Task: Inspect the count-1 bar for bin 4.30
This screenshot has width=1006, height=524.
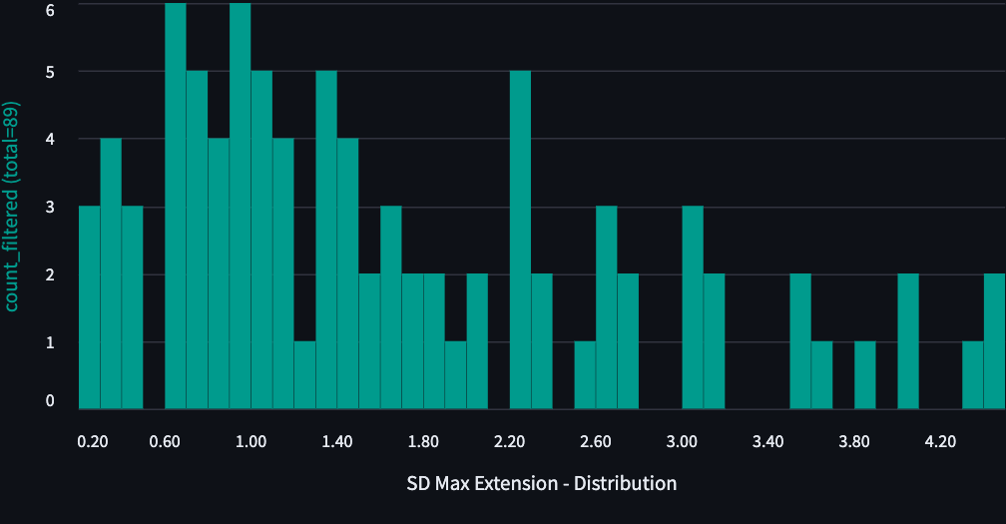Action: point(973,375)
